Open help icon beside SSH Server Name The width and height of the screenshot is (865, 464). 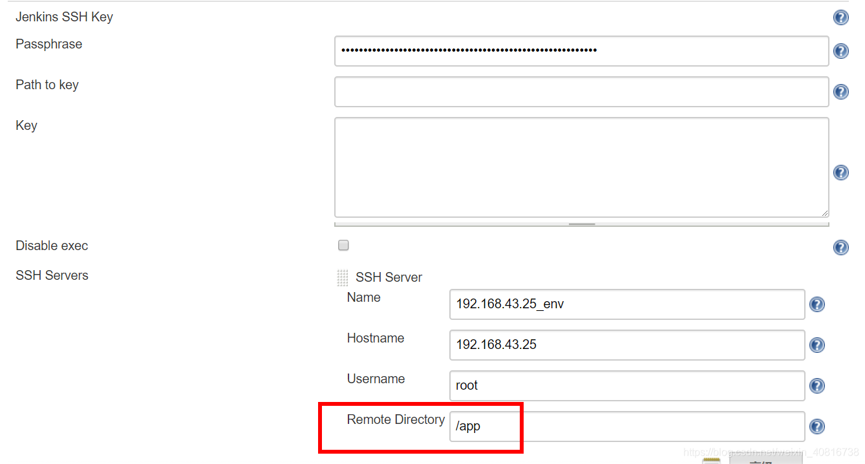pyautogui.click(x=817, y=304)
